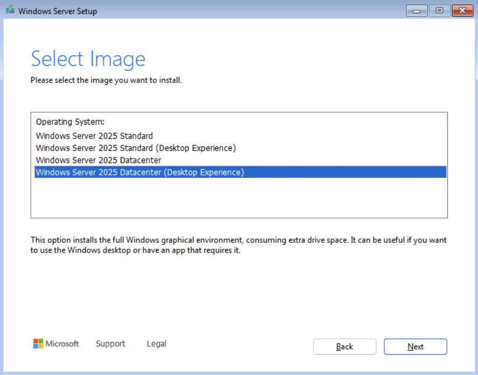Click empty space inside the image list box
The height and width of the screenshot is (375, 478).
pyautogui.click(x=239, y=198)
